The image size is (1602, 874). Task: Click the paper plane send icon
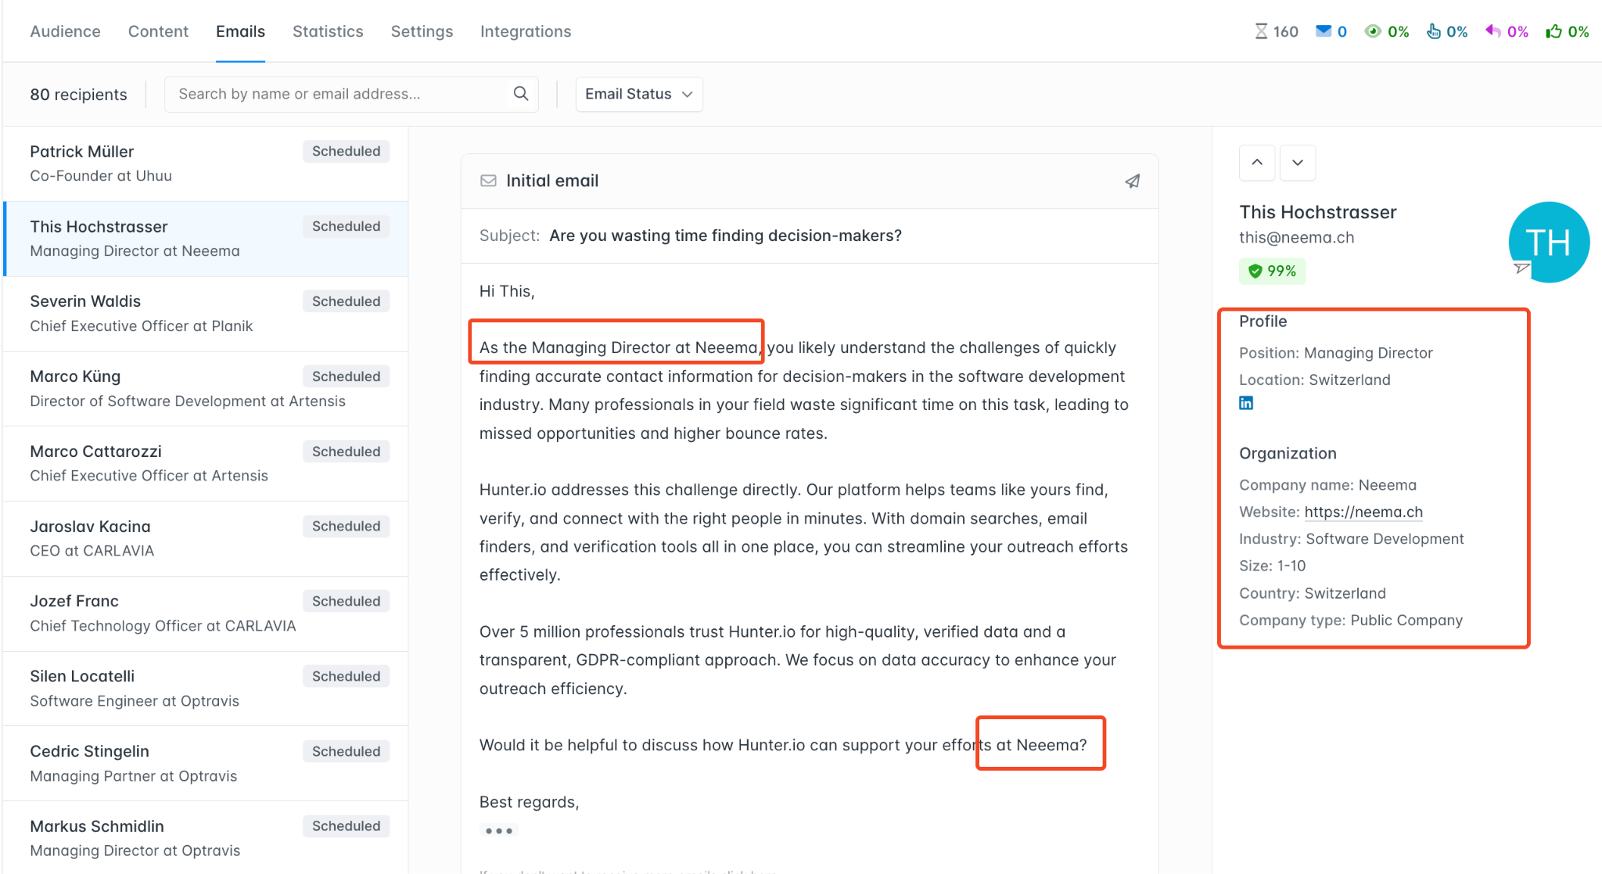1132,181
